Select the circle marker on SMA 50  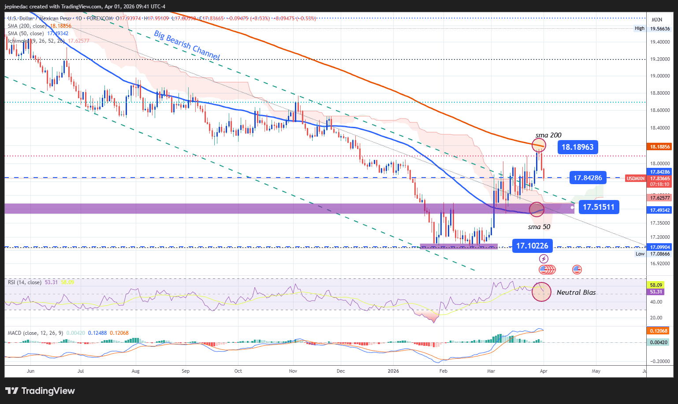[x=536, y=209]
